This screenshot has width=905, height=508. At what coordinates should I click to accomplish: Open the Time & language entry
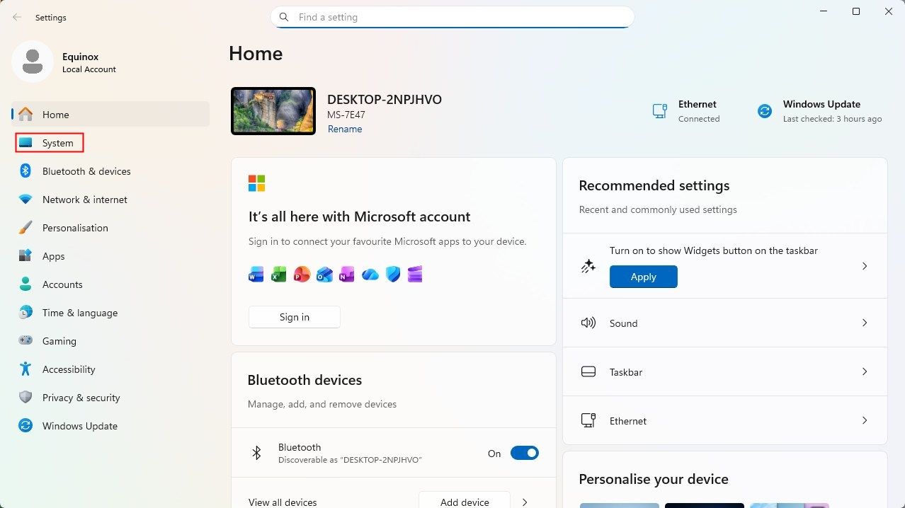point(110,313)
